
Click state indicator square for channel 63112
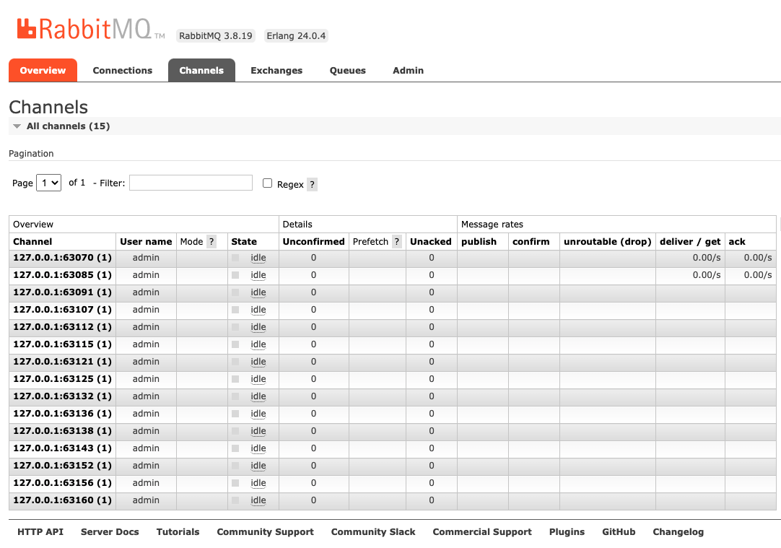tap(235, 327)
